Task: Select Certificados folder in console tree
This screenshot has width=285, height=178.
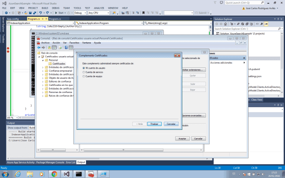Action: click(57, 64)
